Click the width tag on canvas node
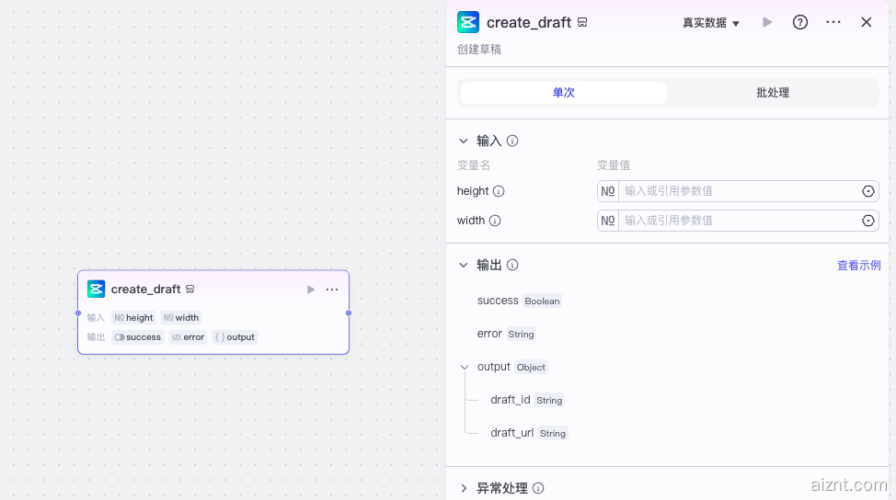This screenshot has width=896, height=500. [181, 318]
